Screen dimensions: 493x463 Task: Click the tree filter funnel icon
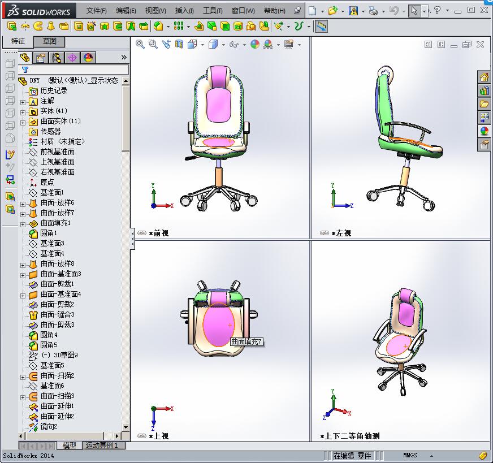[x=25, y=70]
